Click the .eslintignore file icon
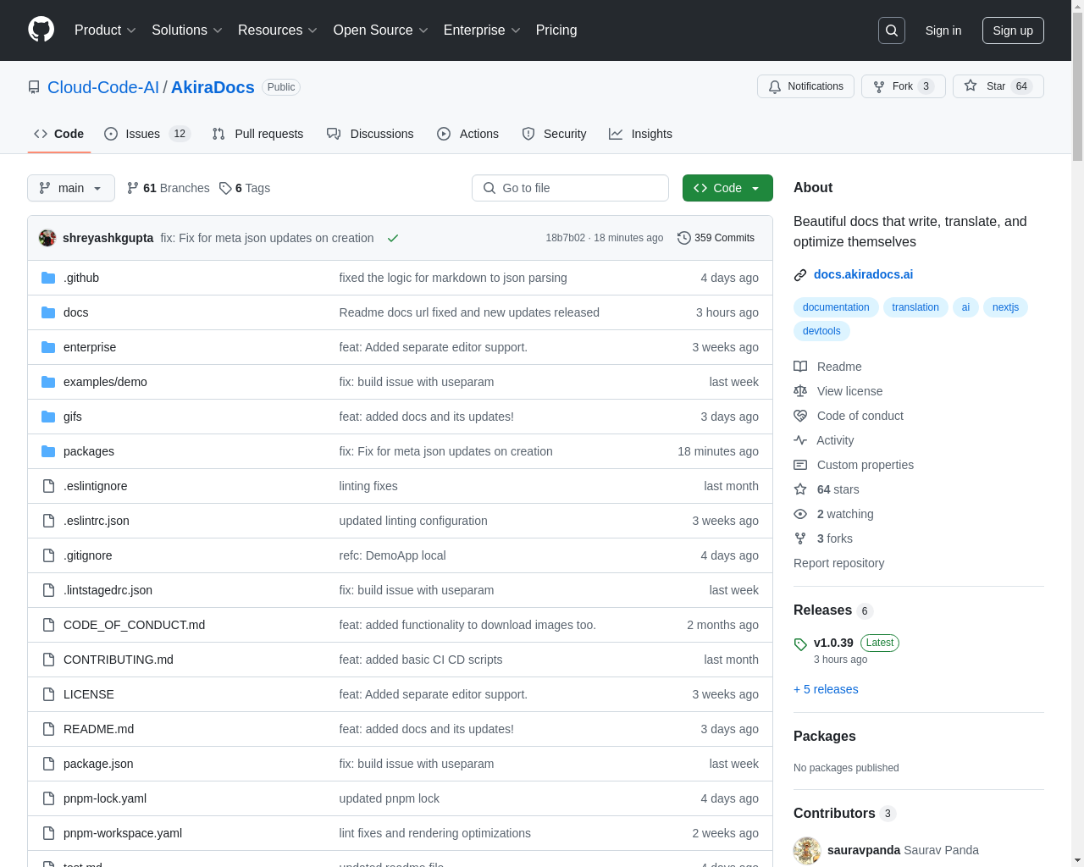The image size is (1084, 867). pyautogui.click(x=48, y=486)
